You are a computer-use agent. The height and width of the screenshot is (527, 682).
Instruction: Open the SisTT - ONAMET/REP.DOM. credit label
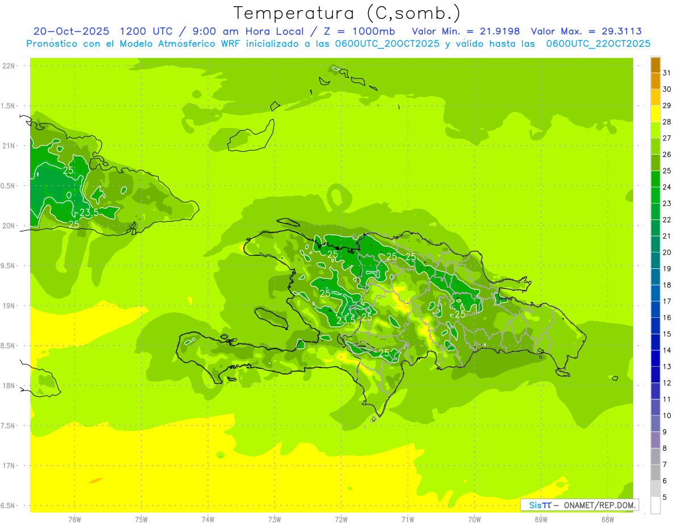pos(579,505)
